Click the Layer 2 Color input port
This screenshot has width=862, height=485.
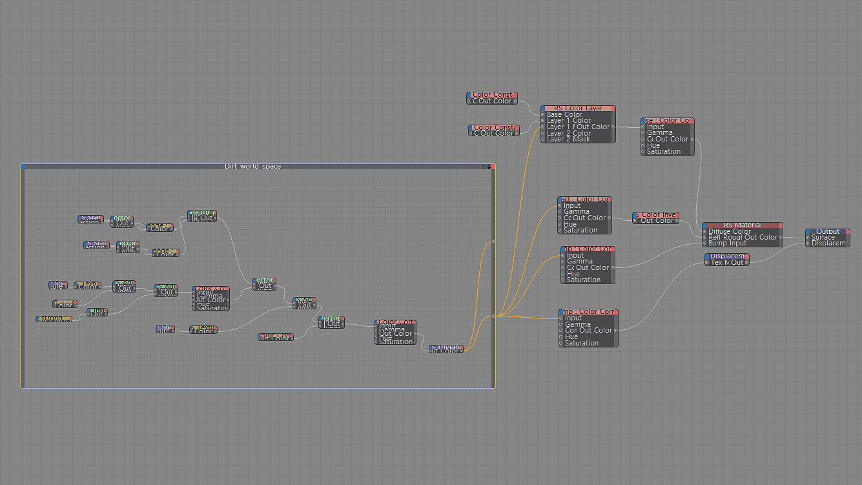click(x=543, y=133)
